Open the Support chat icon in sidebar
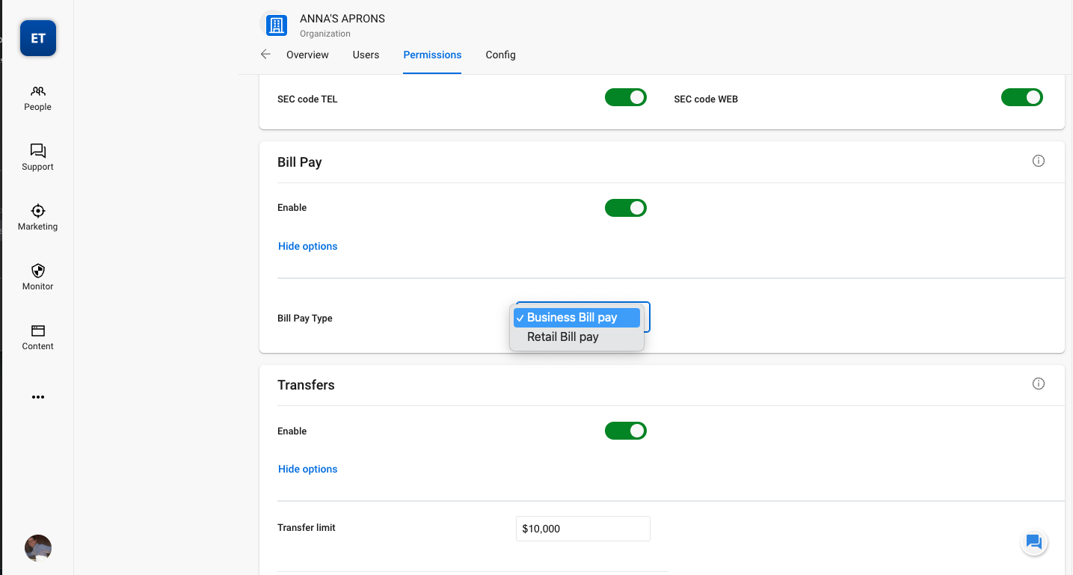This screenshot has height=575, width=1073. point(37,157)
